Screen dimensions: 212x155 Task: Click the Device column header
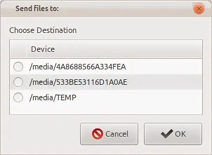(x=43, y=49)
